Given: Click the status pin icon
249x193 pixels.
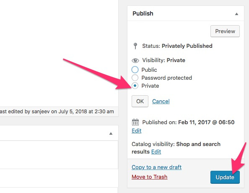Looking at the screenshot, I should [x=135, y=46].
